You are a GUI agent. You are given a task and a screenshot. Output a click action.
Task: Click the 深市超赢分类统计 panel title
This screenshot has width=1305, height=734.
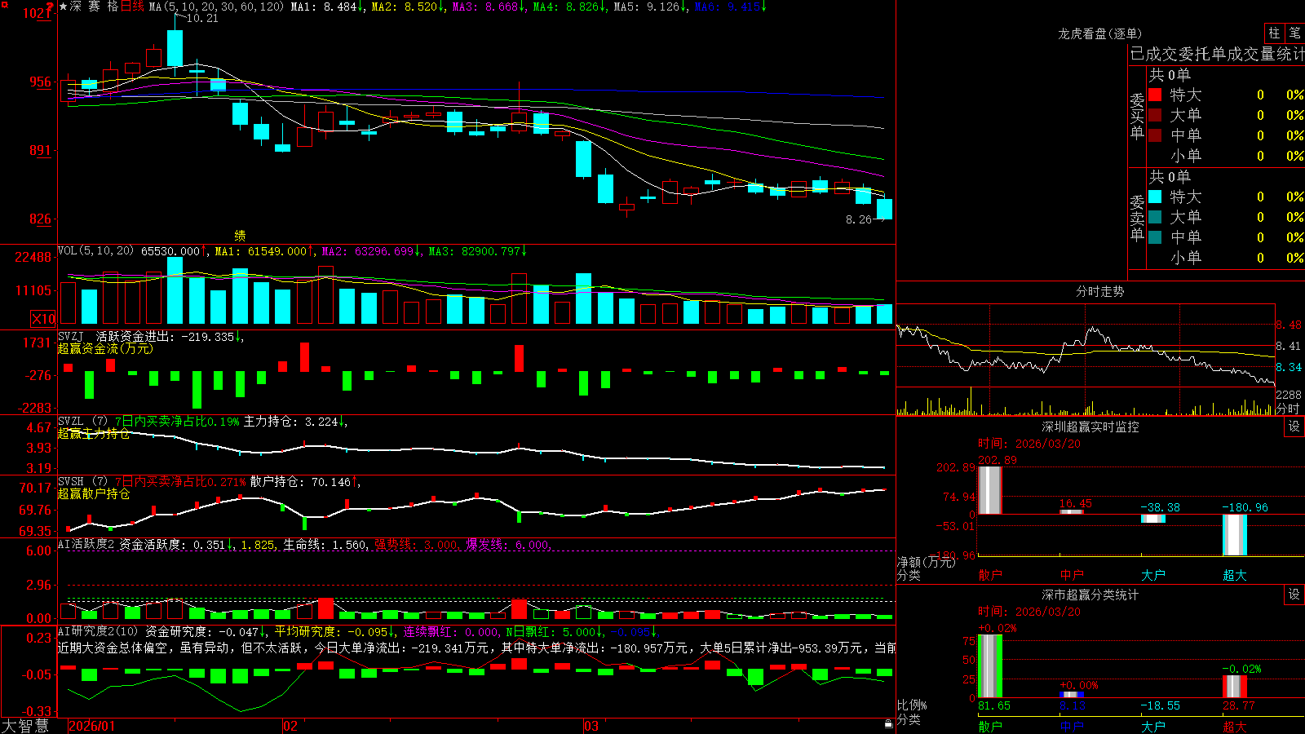1090,595
